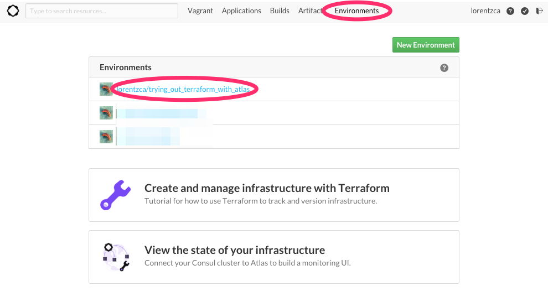
Task: Click the Consul globe infrastructure icon
Action: (116, 257)
